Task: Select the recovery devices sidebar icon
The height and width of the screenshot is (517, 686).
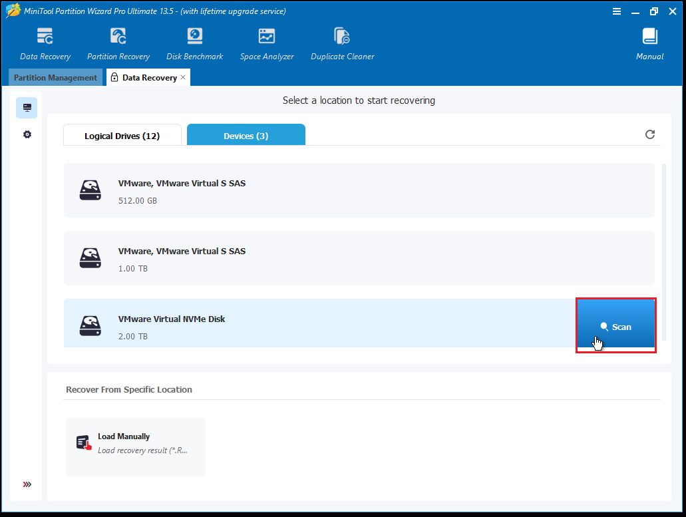Action: point(27,108)
